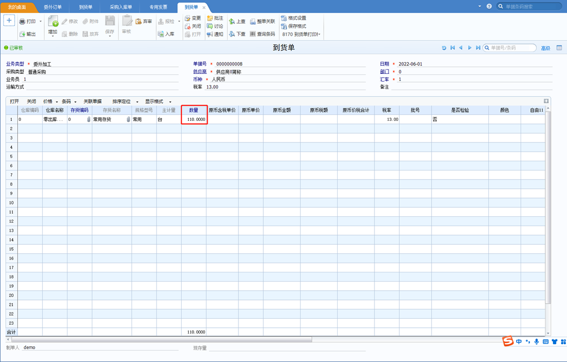The width and height of the screenshot is (567, 362).
Task: Expand the 显示格式 dropdown
Action: pos(170,101)
